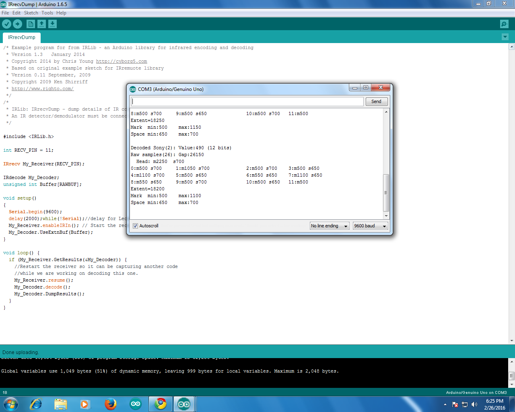This screenshot has width=515, height=412.
Task: Open the Serial Monitor magnifier icon
Action: (x=504, y=24)
